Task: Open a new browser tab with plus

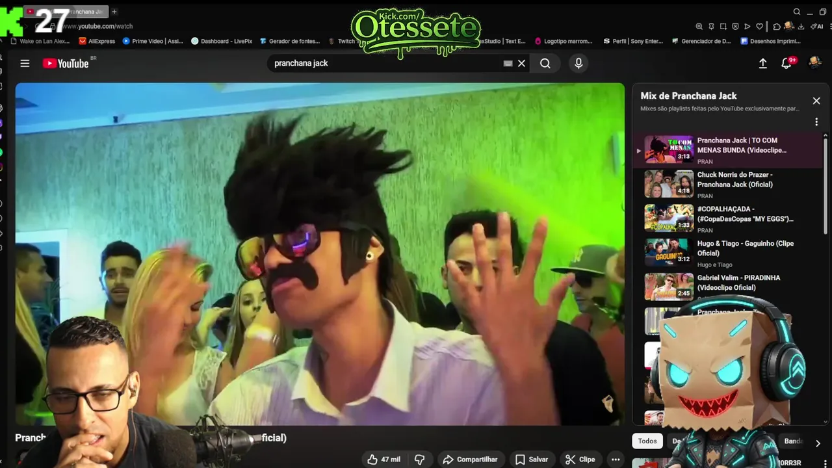Action: (x=114, y=12)
